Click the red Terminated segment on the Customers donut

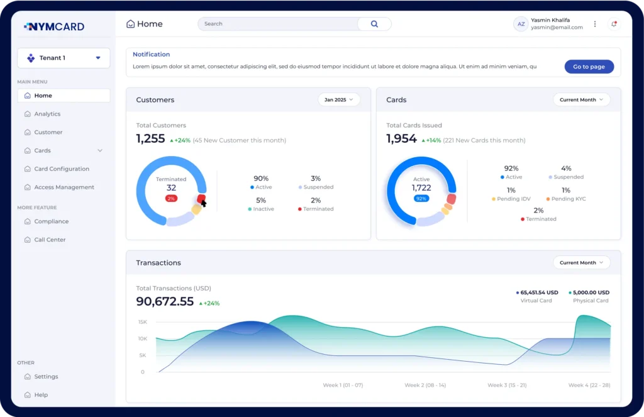click(201, 198)
